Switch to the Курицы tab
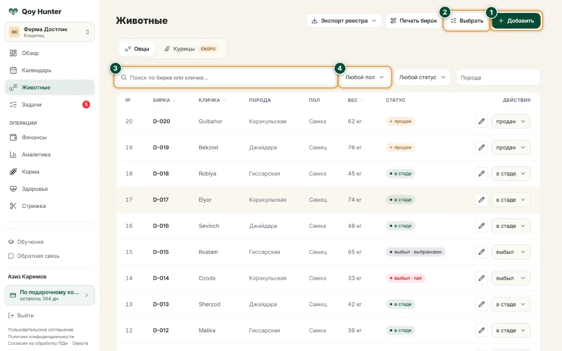Viewport: 562px width, 351px height. pos(190,49)
